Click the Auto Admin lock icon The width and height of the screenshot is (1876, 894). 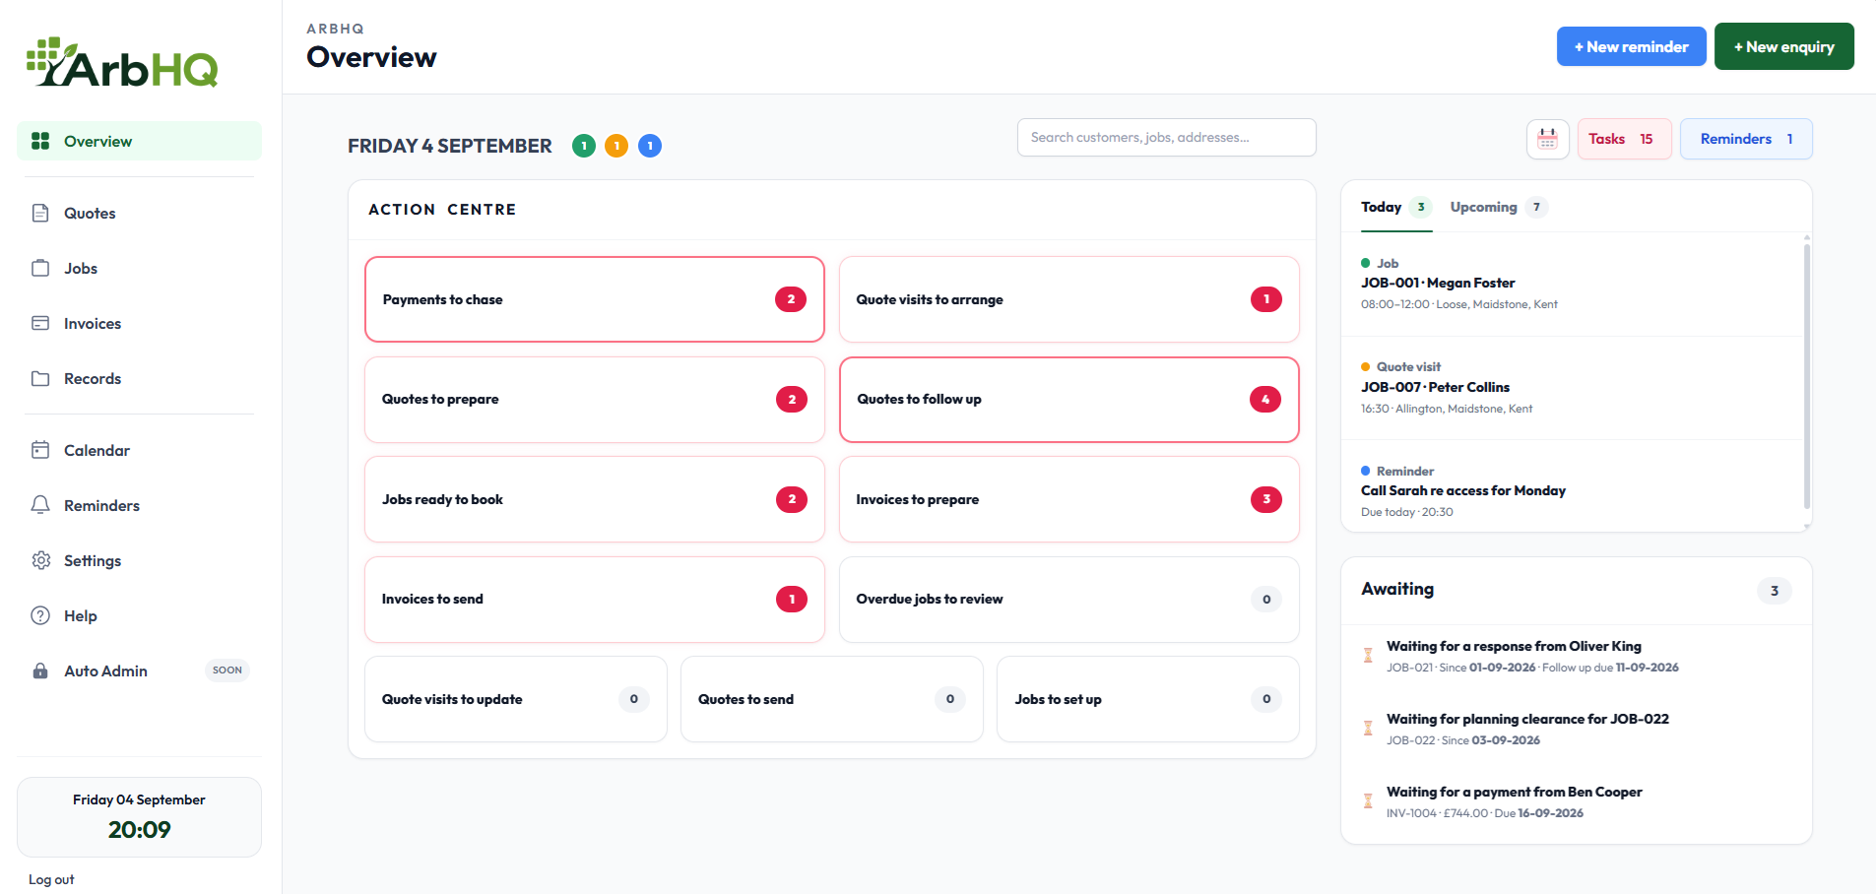pos(40,670)
